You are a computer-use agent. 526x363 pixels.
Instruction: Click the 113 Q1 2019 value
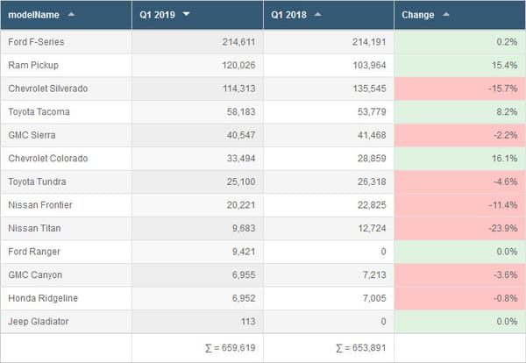(248, 322)
